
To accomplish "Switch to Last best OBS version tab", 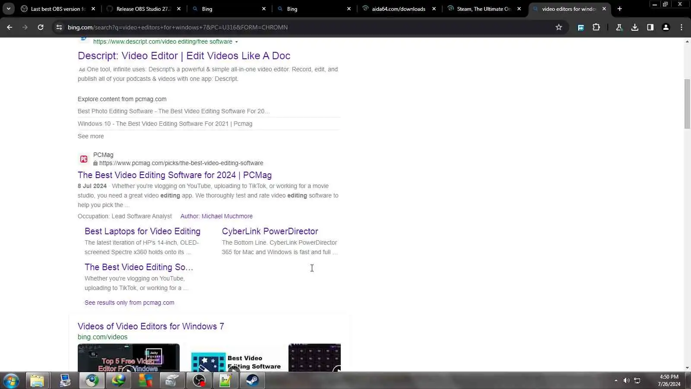I will point(58,9).
